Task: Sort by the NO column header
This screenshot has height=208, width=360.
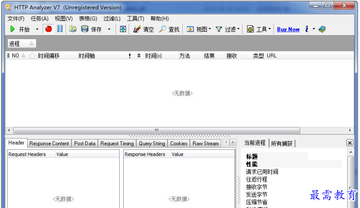Action: coord(19,56)
